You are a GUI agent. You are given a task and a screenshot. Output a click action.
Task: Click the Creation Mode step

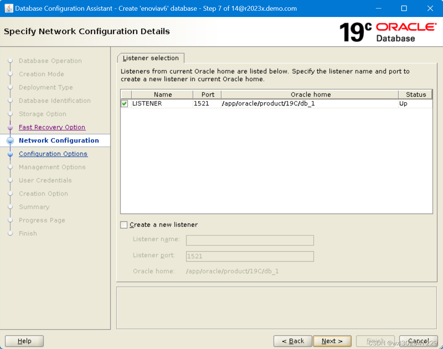tap(41, 74)
